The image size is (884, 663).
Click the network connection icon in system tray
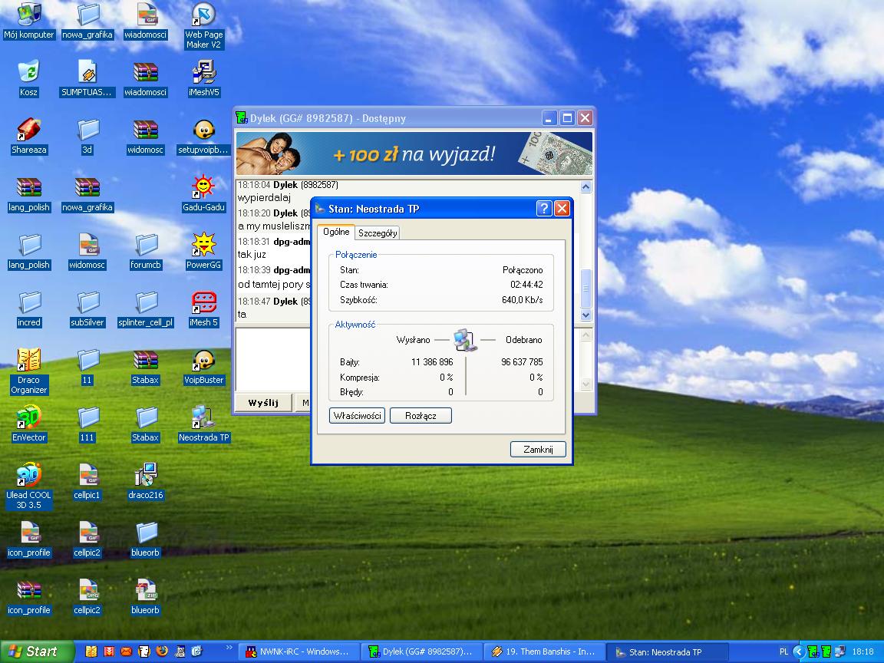pyautogui.click(x=840, y=651)
